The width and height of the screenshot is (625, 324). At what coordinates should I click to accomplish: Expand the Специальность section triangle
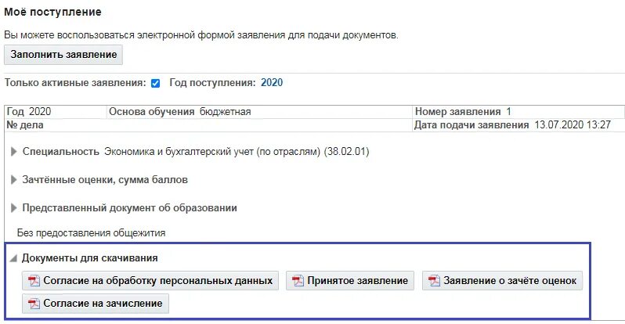coord(13,152)
